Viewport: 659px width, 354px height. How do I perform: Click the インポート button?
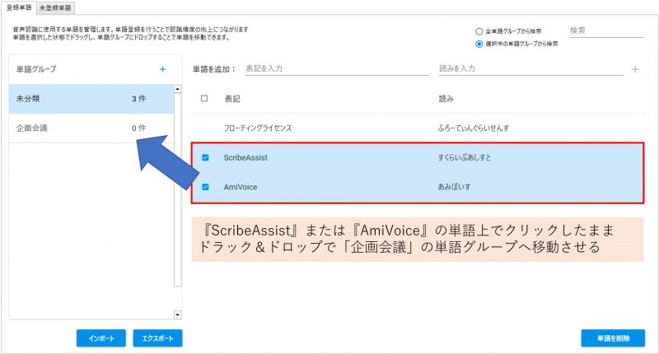[101, 338]
